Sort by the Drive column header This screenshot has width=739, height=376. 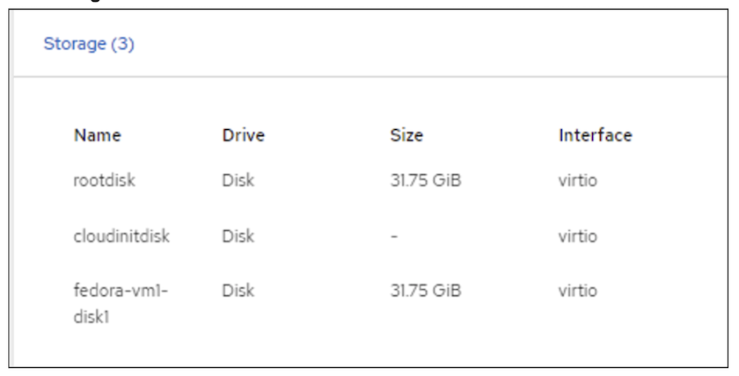[244, 135]
